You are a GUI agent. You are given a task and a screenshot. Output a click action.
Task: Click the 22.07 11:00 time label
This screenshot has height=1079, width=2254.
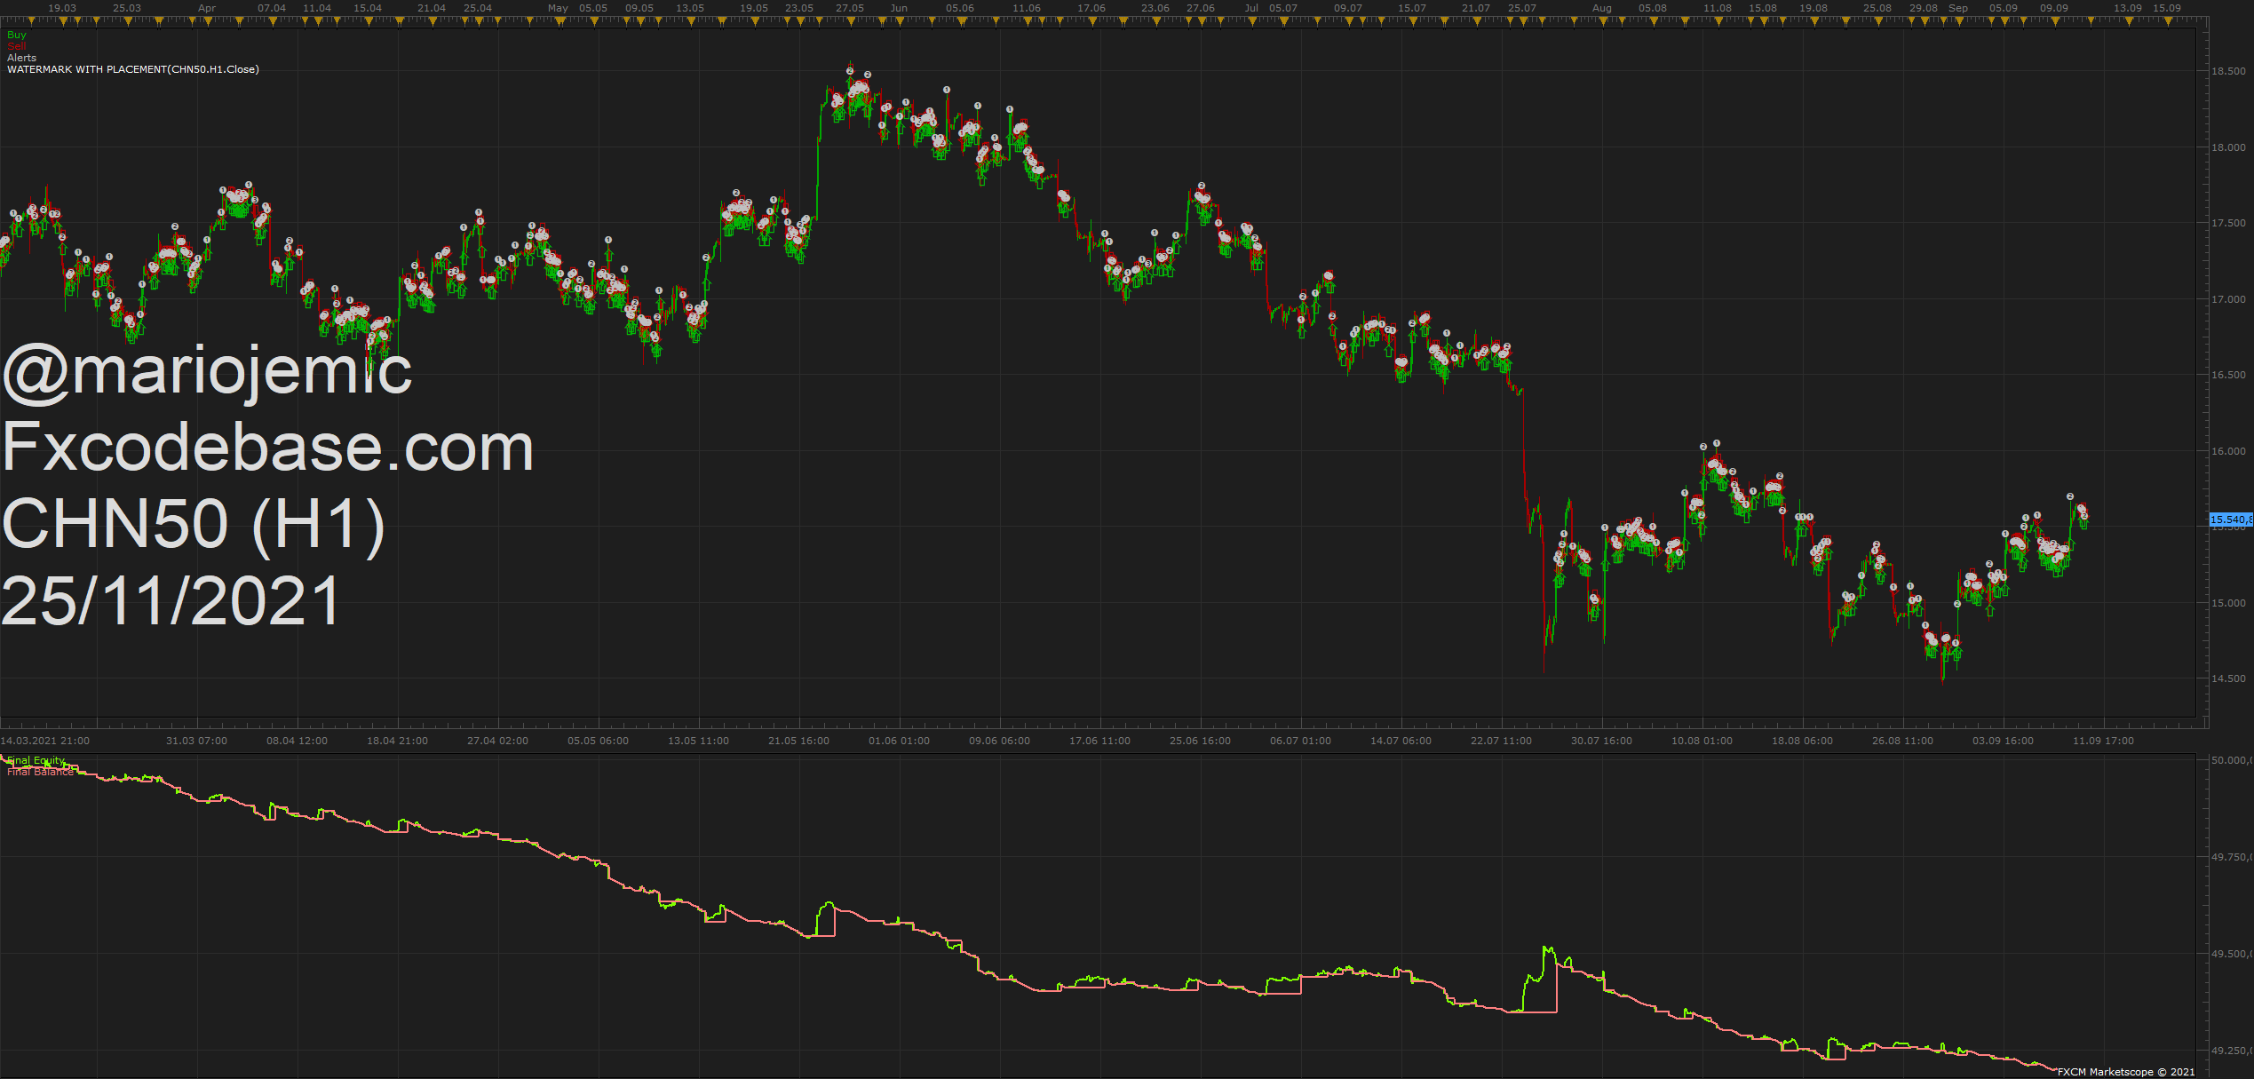(1502, 741)
